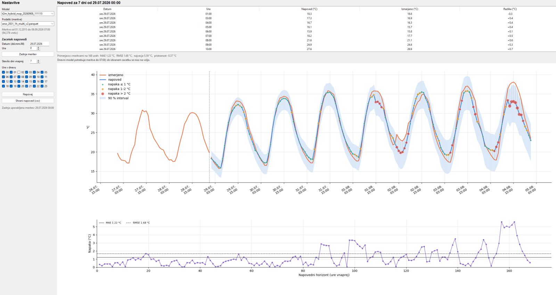
Task: Click the '90 % interval' legend entry
Action: [x=114, y=98]
